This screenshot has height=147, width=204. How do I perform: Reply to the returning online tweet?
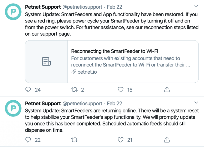pos(28,140)
